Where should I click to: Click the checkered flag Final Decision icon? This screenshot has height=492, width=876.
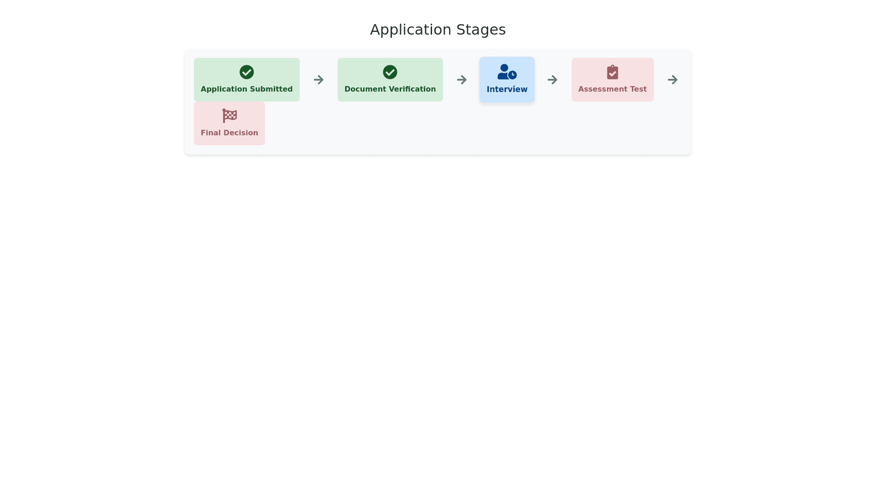(229, 116)
